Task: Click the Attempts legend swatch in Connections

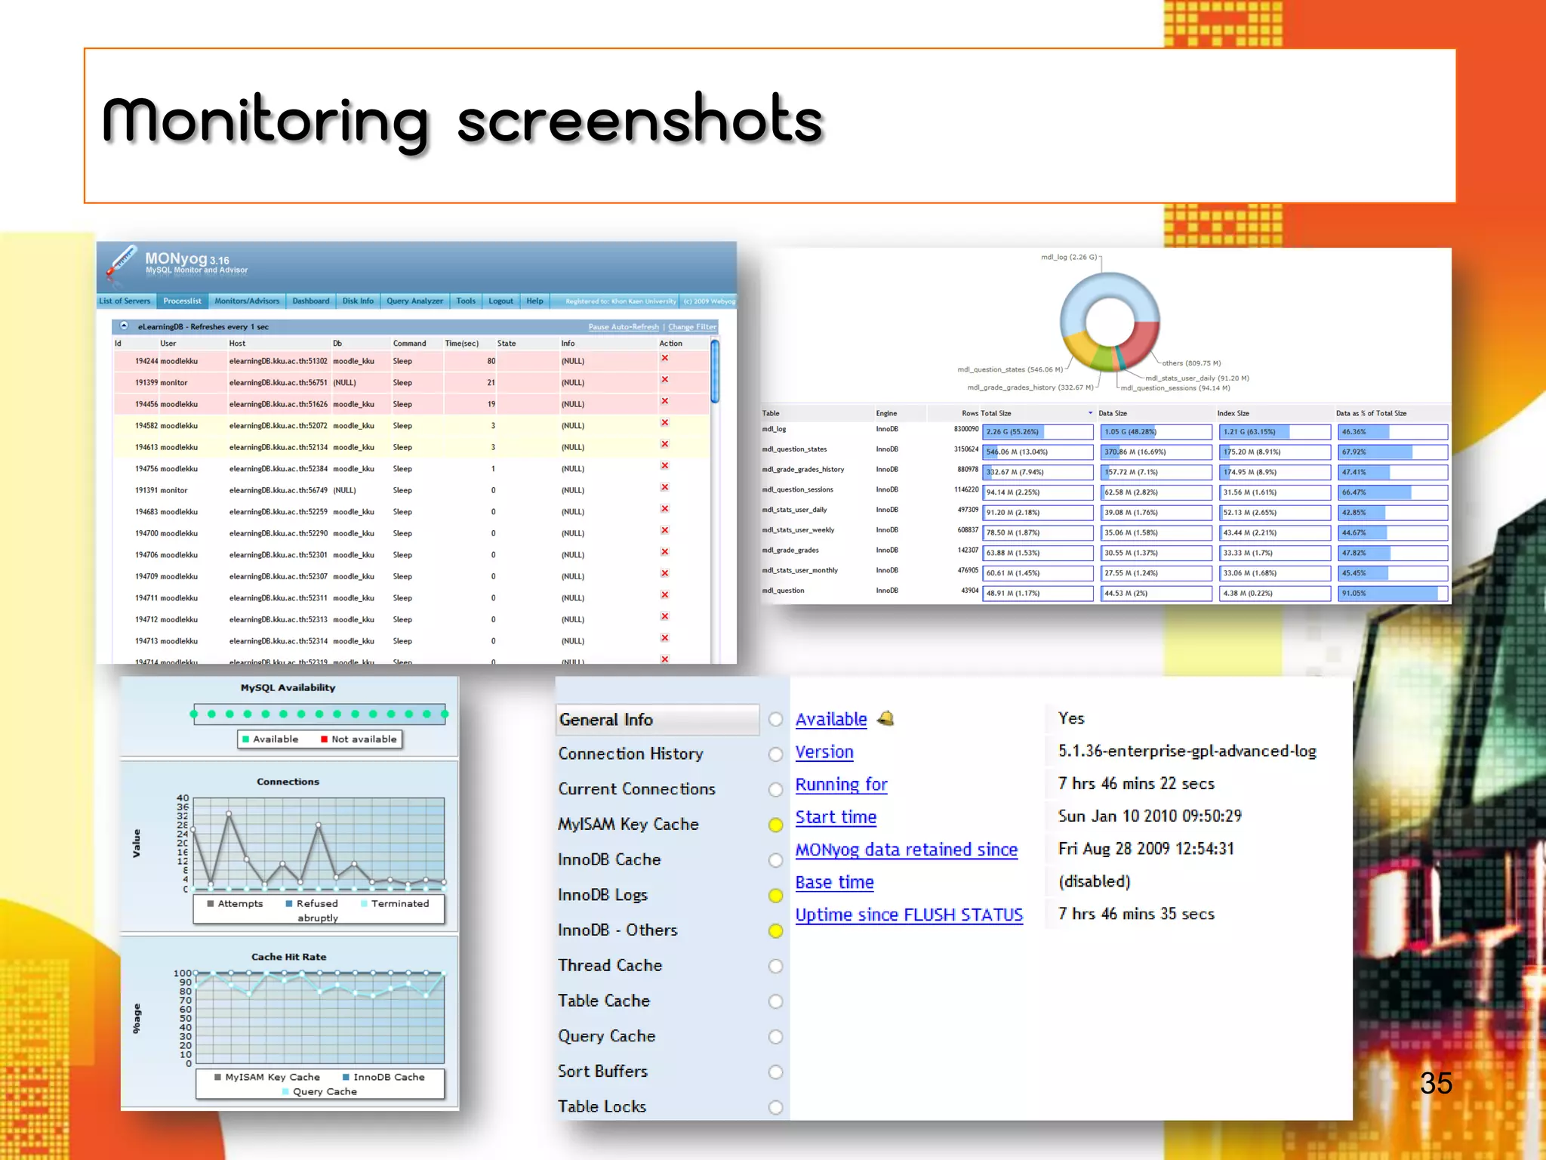Action: pyautogui.click(x=211, y=904)
